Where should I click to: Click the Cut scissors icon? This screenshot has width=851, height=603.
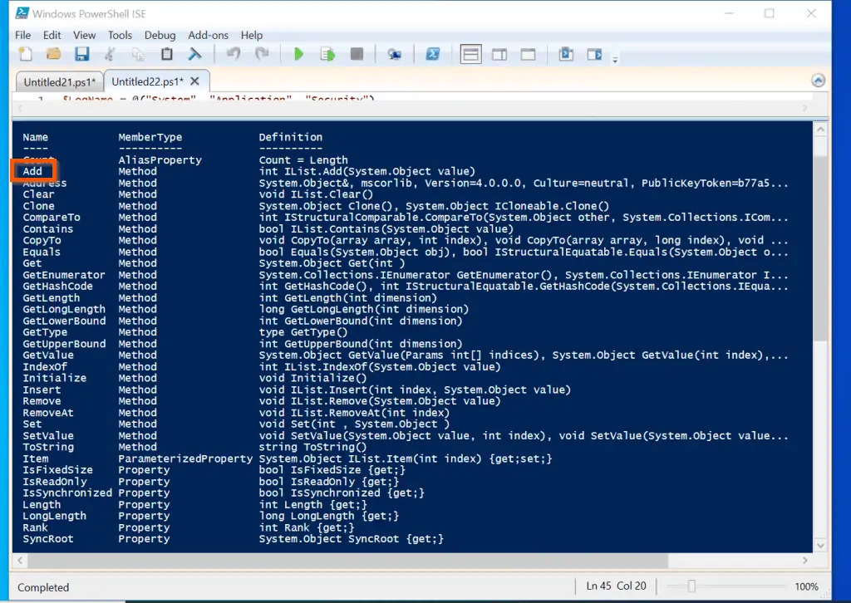tap(111, 54)
